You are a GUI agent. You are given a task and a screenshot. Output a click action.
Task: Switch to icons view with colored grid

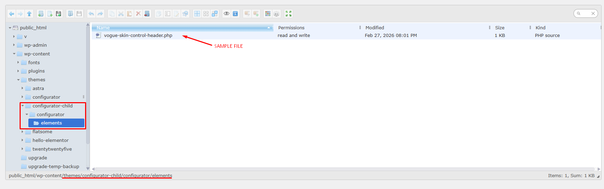(x=268, y=14)
